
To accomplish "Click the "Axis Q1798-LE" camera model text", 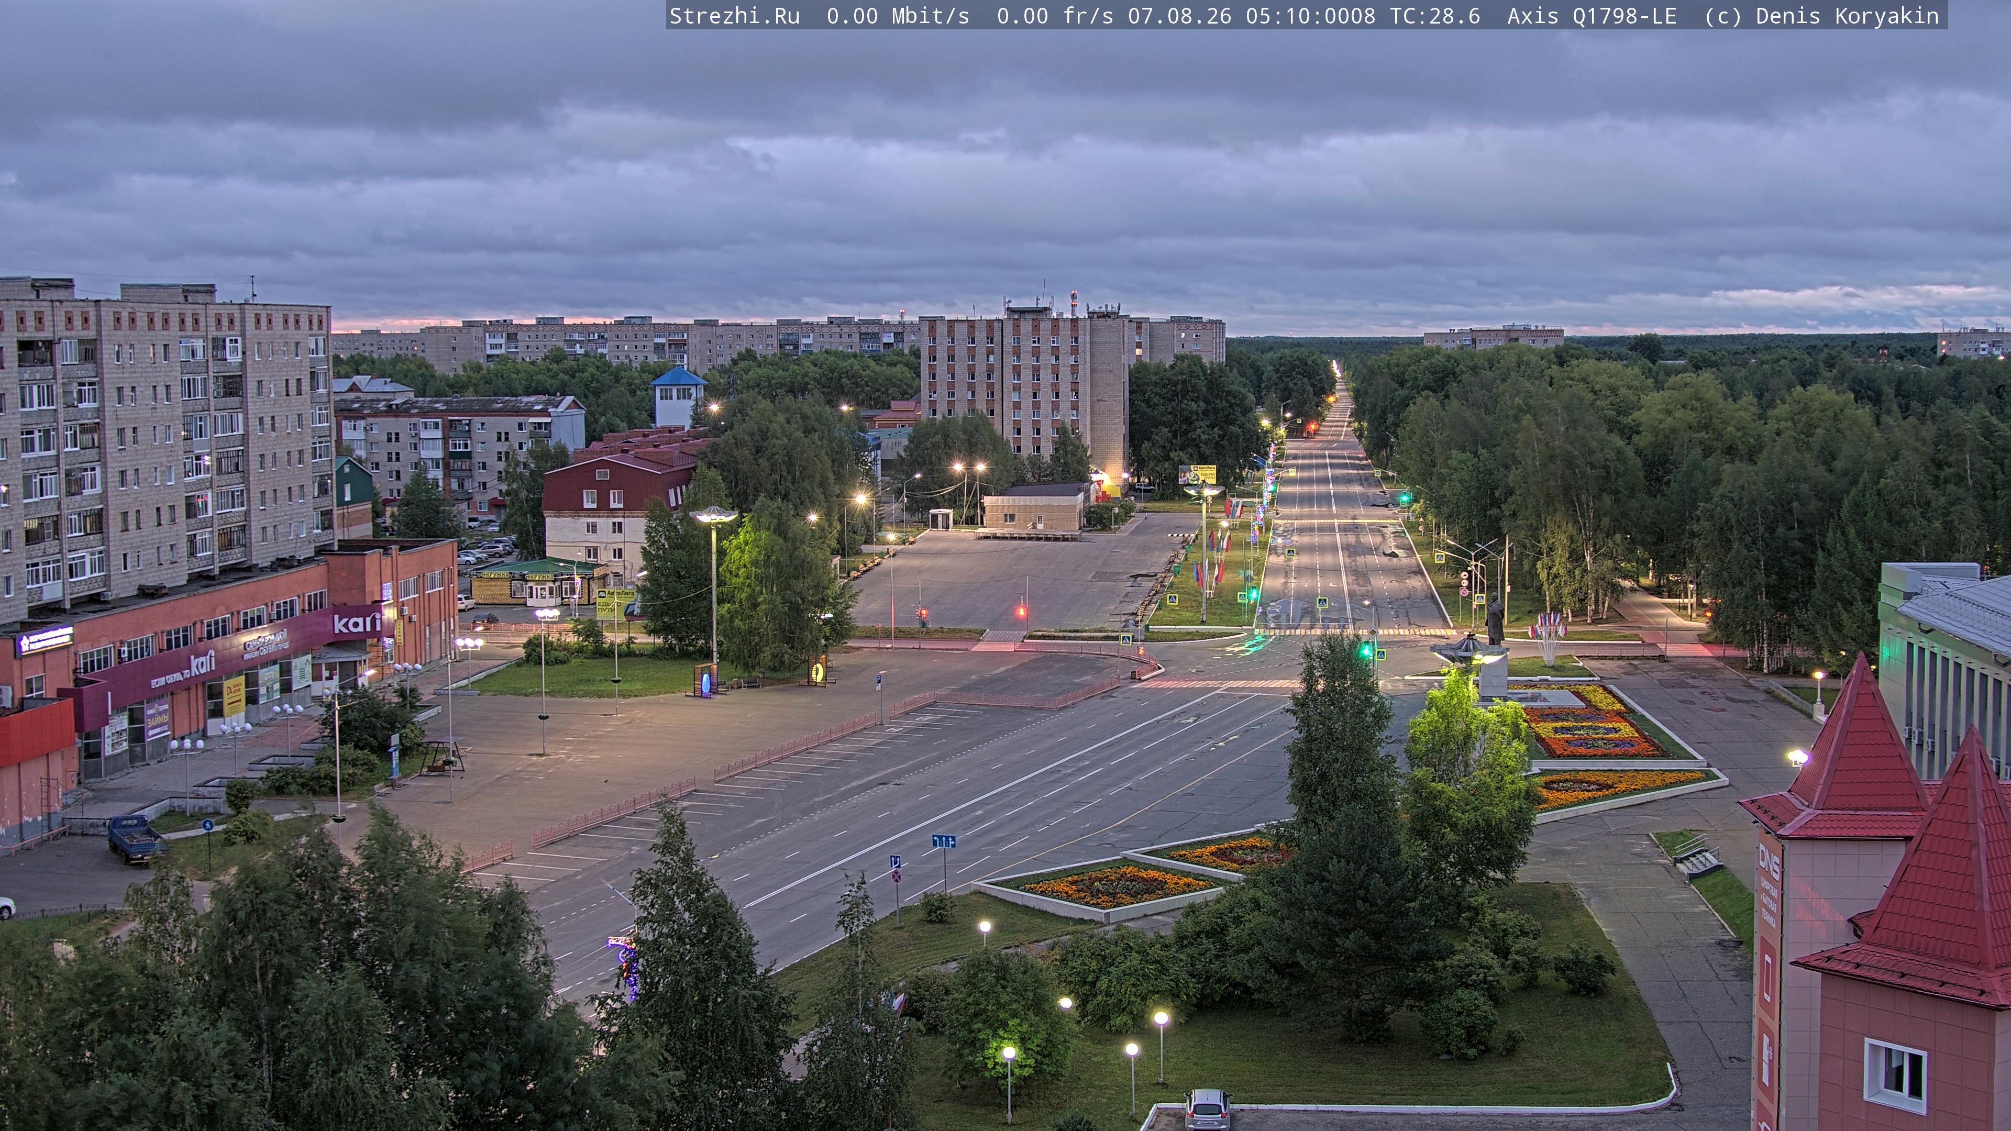I will point(1592,16).
